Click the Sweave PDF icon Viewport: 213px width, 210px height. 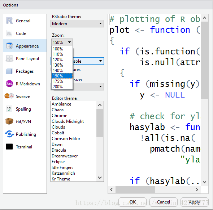pos(9,96)
